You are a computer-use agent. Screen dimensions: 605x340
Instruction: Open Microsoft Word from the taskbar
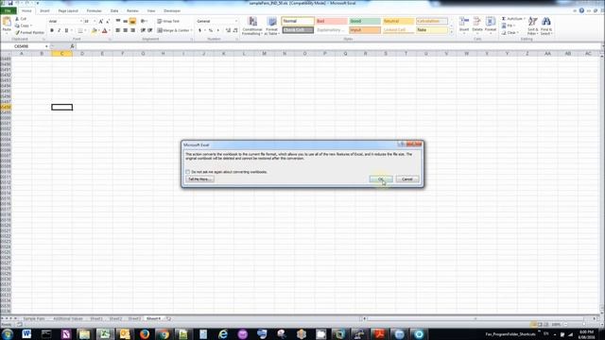click(x=26, y=333)
